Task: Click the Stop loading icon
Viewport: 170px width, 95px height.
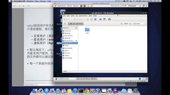Action: point(91,19)
